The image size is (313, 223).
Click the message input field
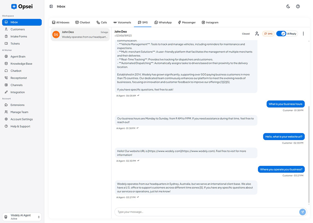point(207,212)
